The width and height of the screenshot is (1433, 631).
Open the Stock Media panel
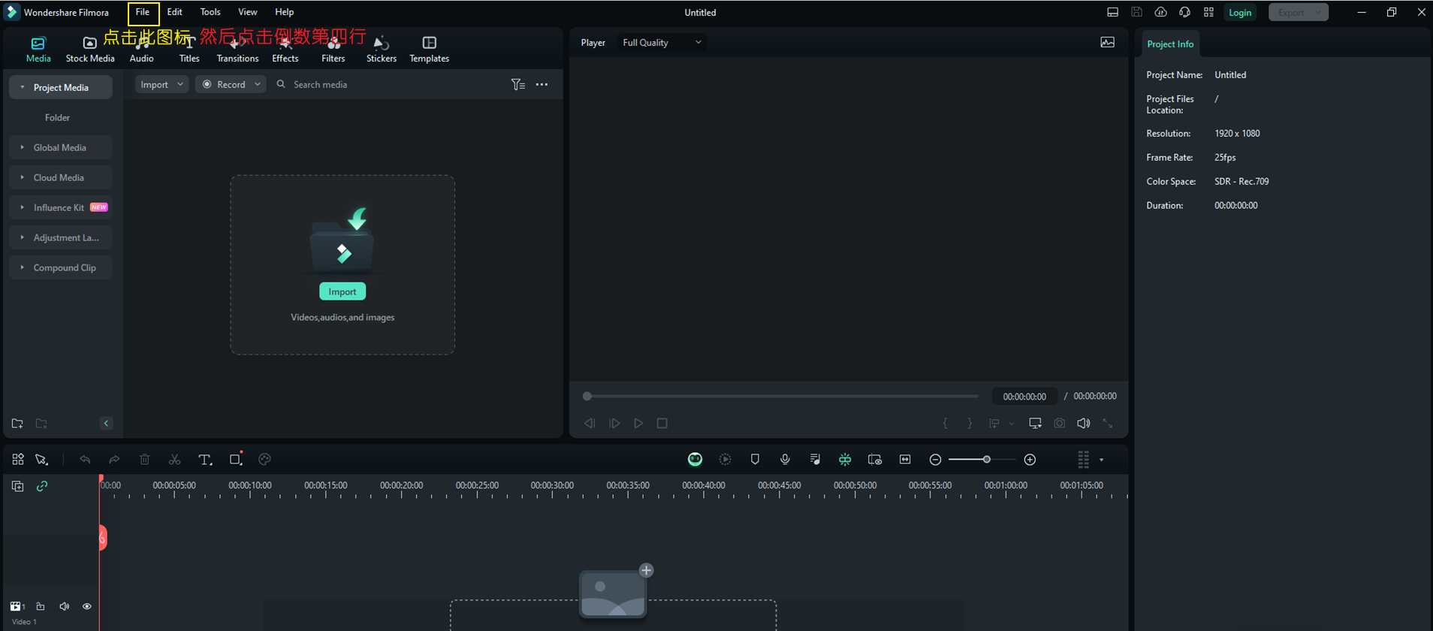point(90,50)
